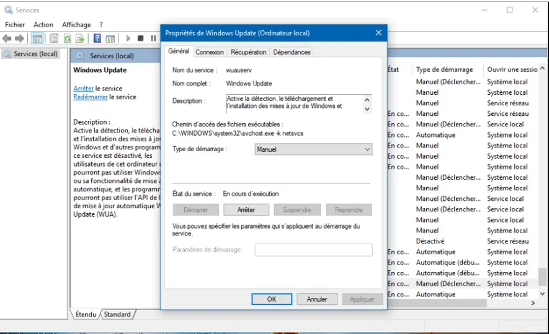Switch to the Connexion tab
The width and height of the screenshot is (549, 334).
click(x=210, y=52)
